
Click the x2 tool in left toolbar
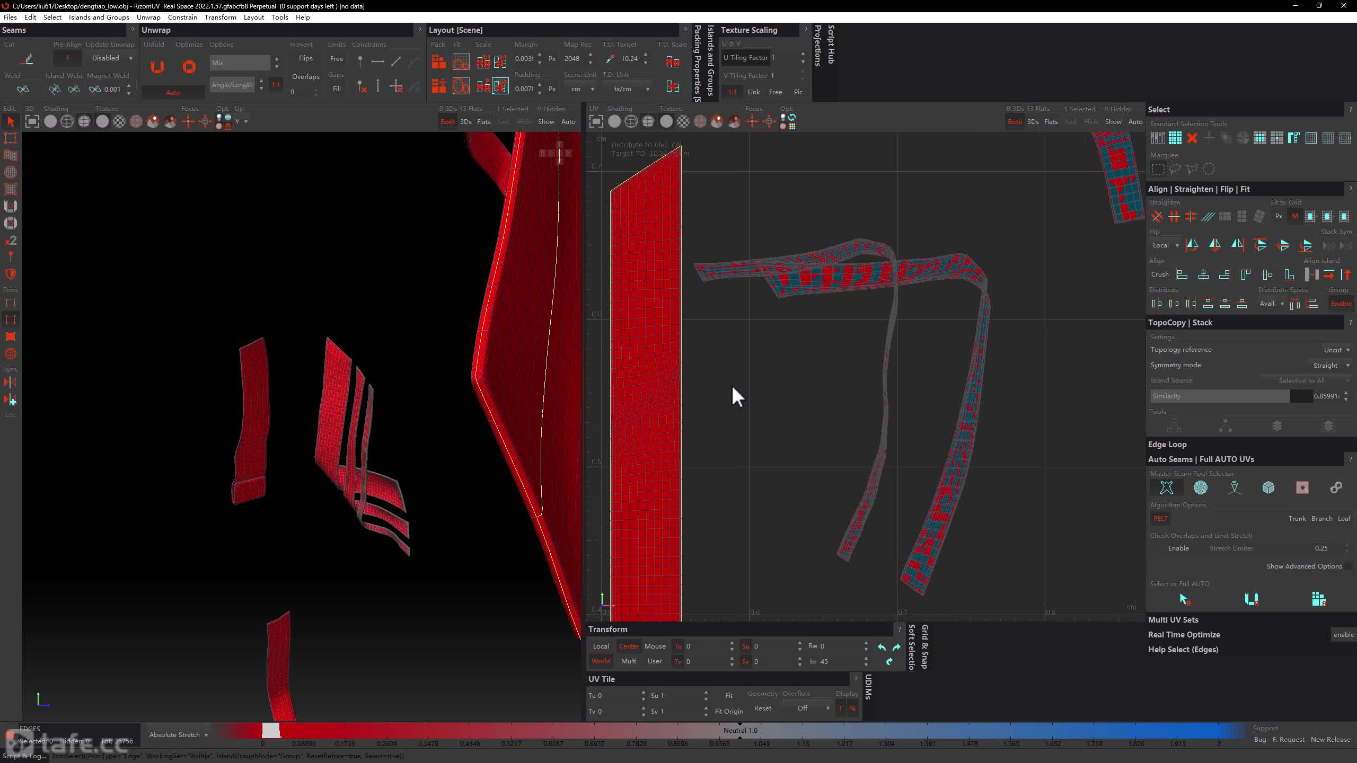[11, 241]
